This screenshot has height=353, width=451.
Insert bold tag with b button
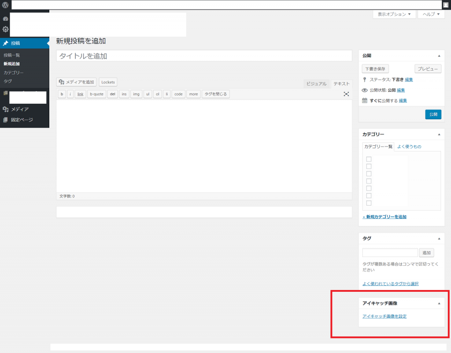click(62, 94)
